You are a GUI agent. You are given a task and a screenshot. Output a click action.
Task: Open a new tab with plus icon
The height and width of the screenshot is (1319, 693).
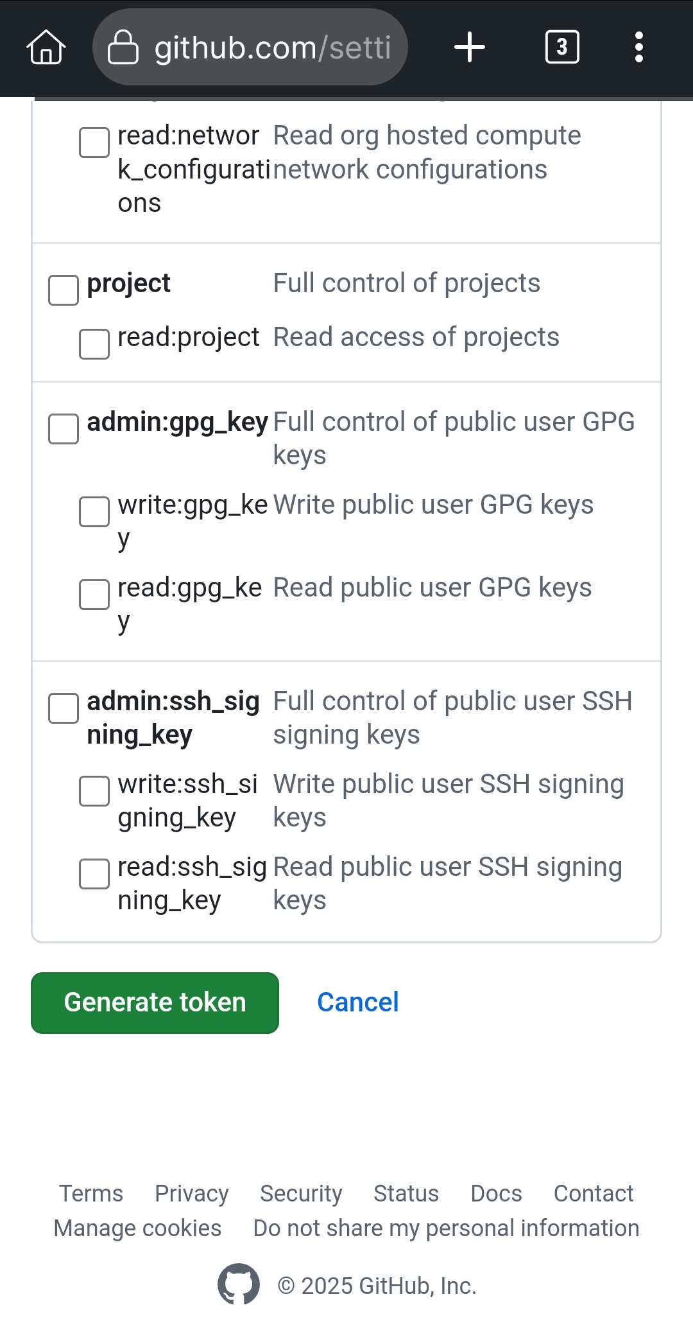coord(470,48)
